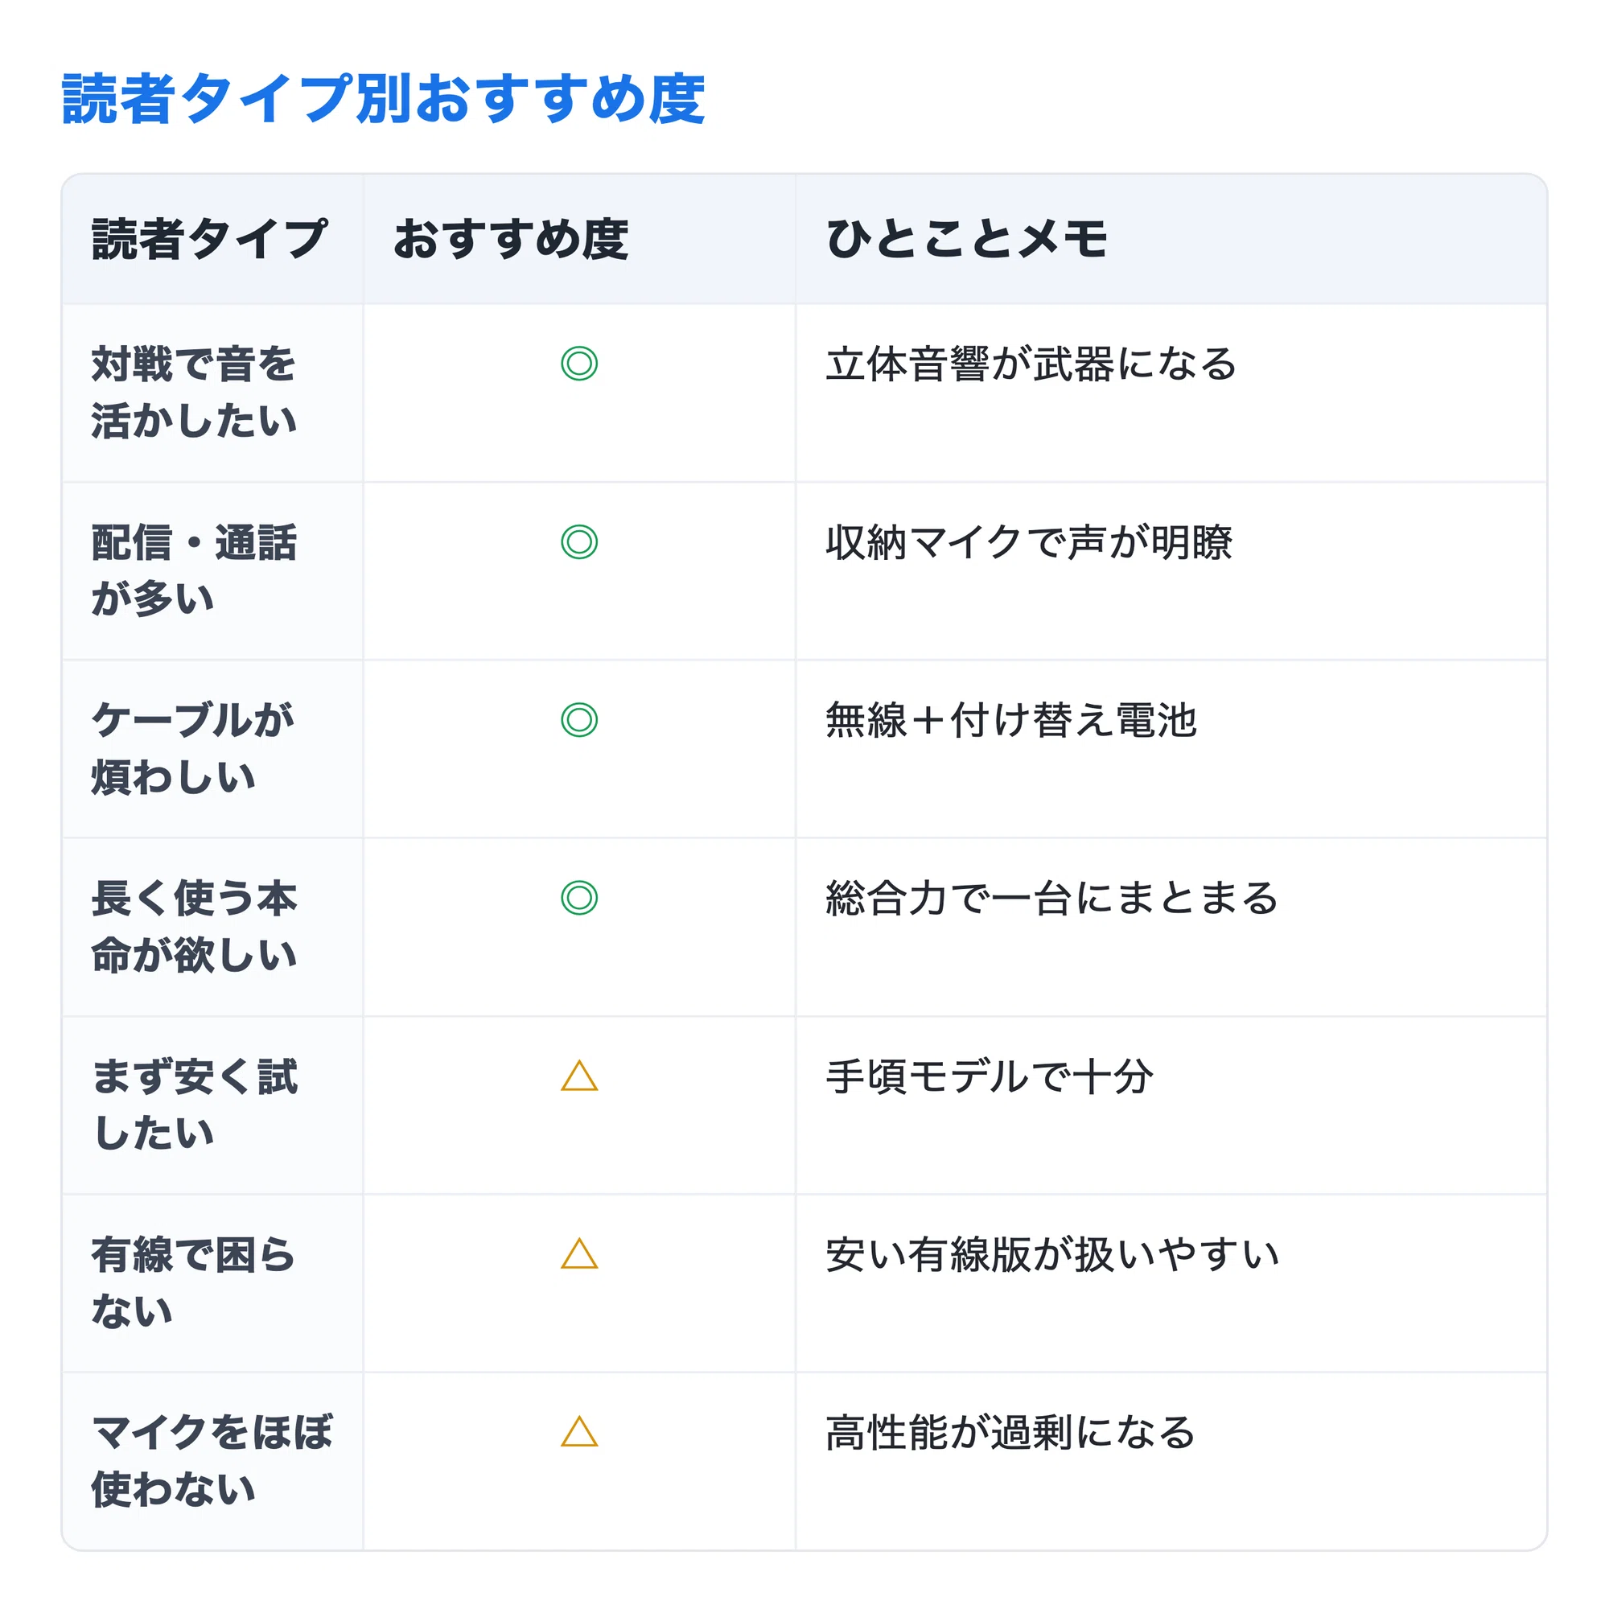Select the ケーブルが煩わしい row label
The width and height of the screenshot is (1609, 1609).
[191, 749]
